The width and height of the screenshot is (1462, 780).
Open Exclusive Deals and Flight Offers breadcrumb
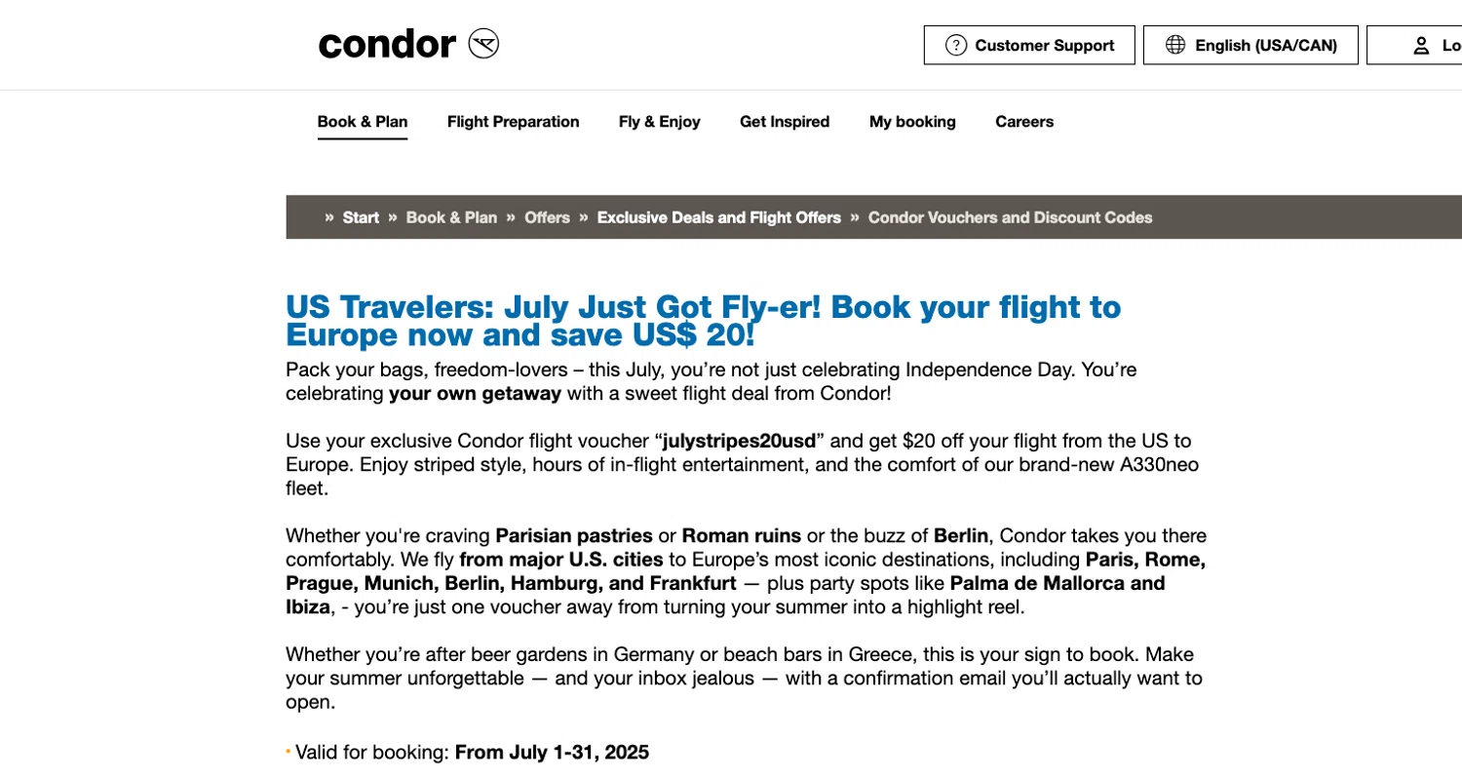click(718, 217)
